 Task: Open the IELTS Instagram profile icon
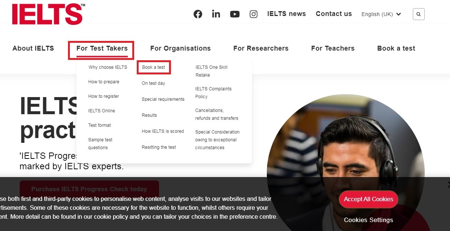coord(253,14)
